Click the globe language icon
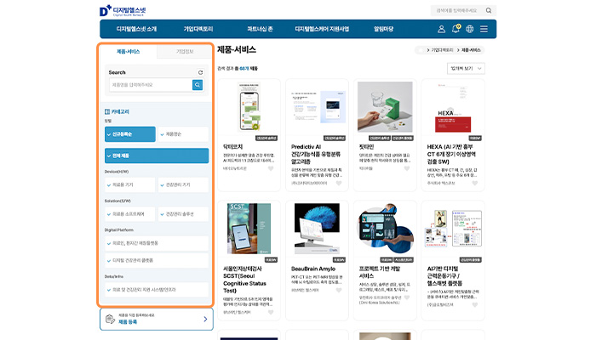 point(470,29)
